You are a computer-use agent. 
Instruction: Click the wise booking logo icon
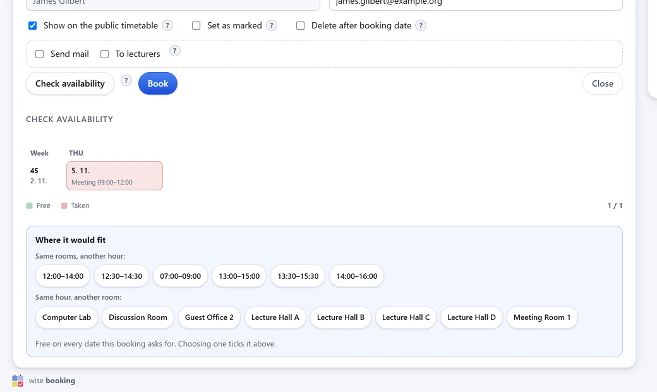click(x=18, y=381)
